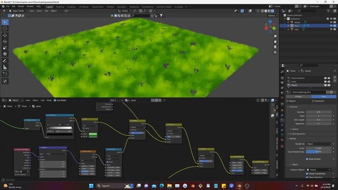Select the Rotate tool

pyautogui.click(x=5, y=42)
